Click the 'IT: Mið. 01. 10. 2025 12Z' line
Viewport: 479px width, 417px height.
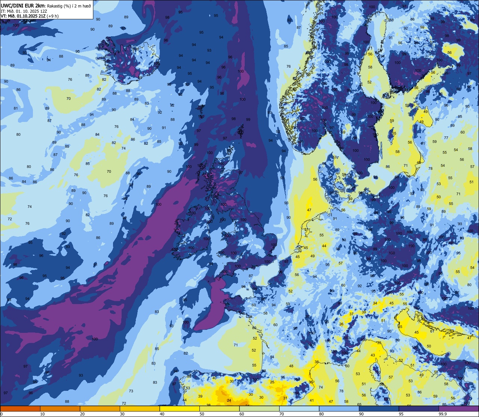[24, 11]
